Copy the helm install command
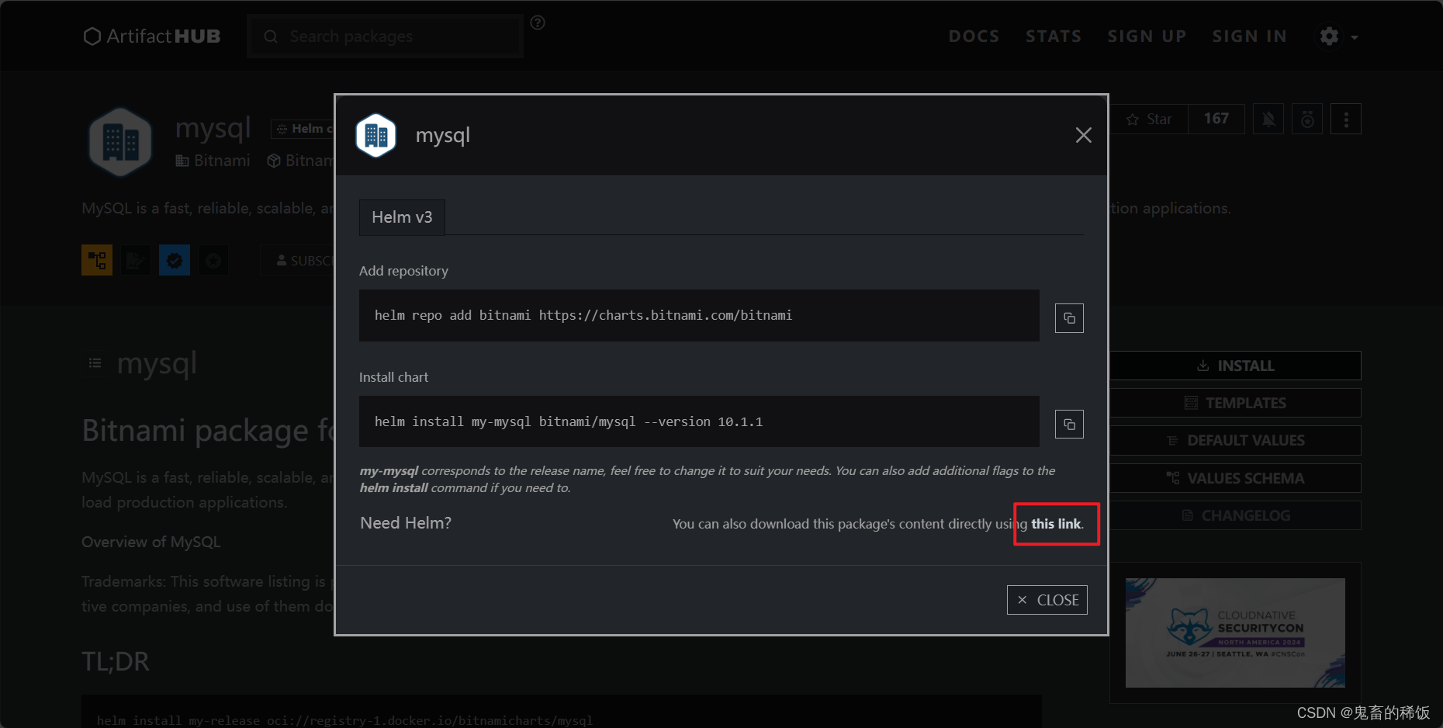The height and width of the screenshot is (728, 1443). coord(1069,425)
